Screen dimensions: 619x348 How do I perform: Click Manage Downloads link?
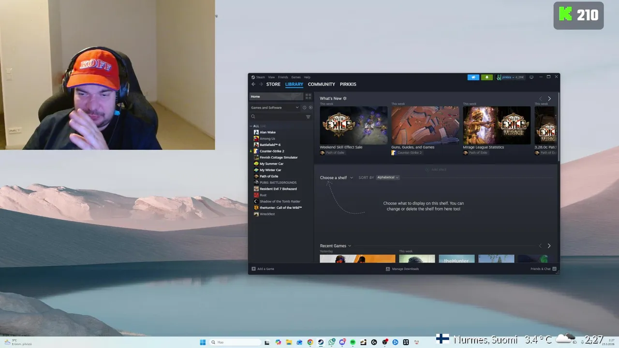pos(405,269)
